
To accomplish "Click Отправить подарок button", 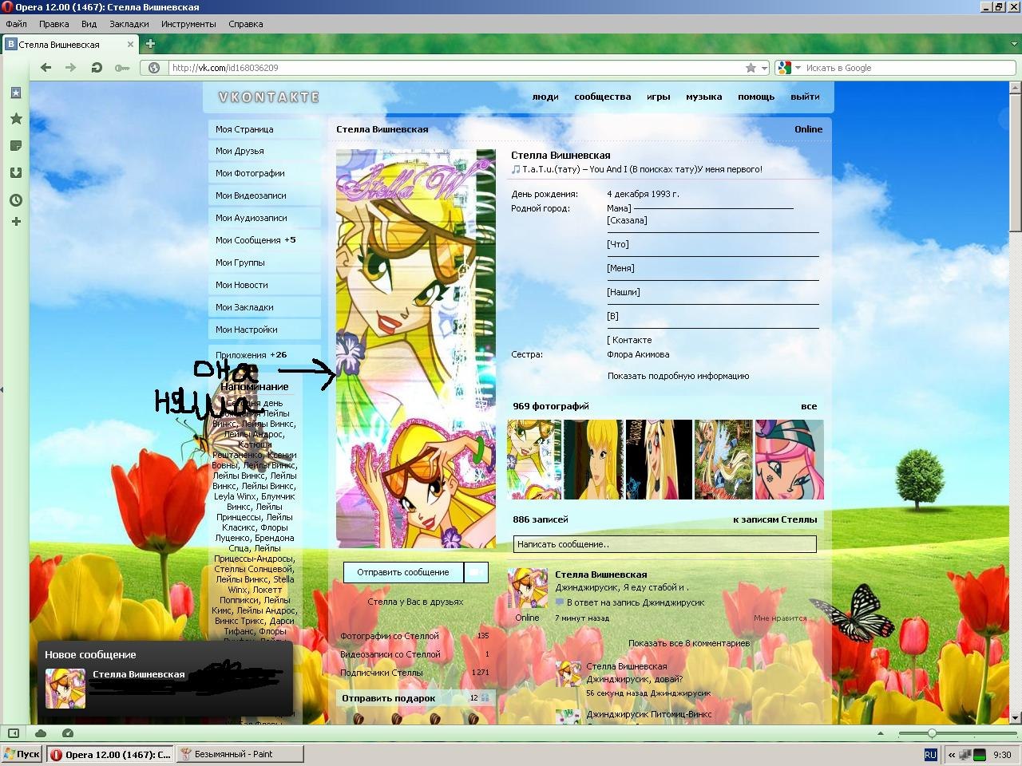I will point(389,698).
